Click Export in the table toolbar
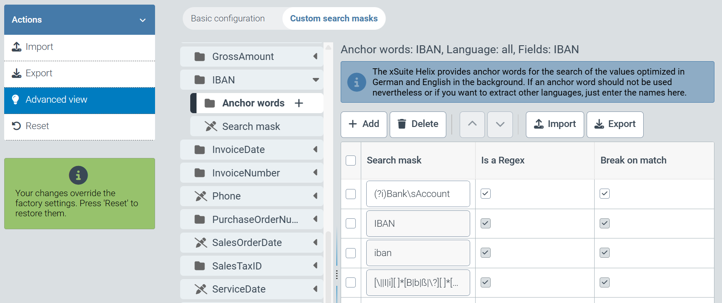 click(615, 124)
